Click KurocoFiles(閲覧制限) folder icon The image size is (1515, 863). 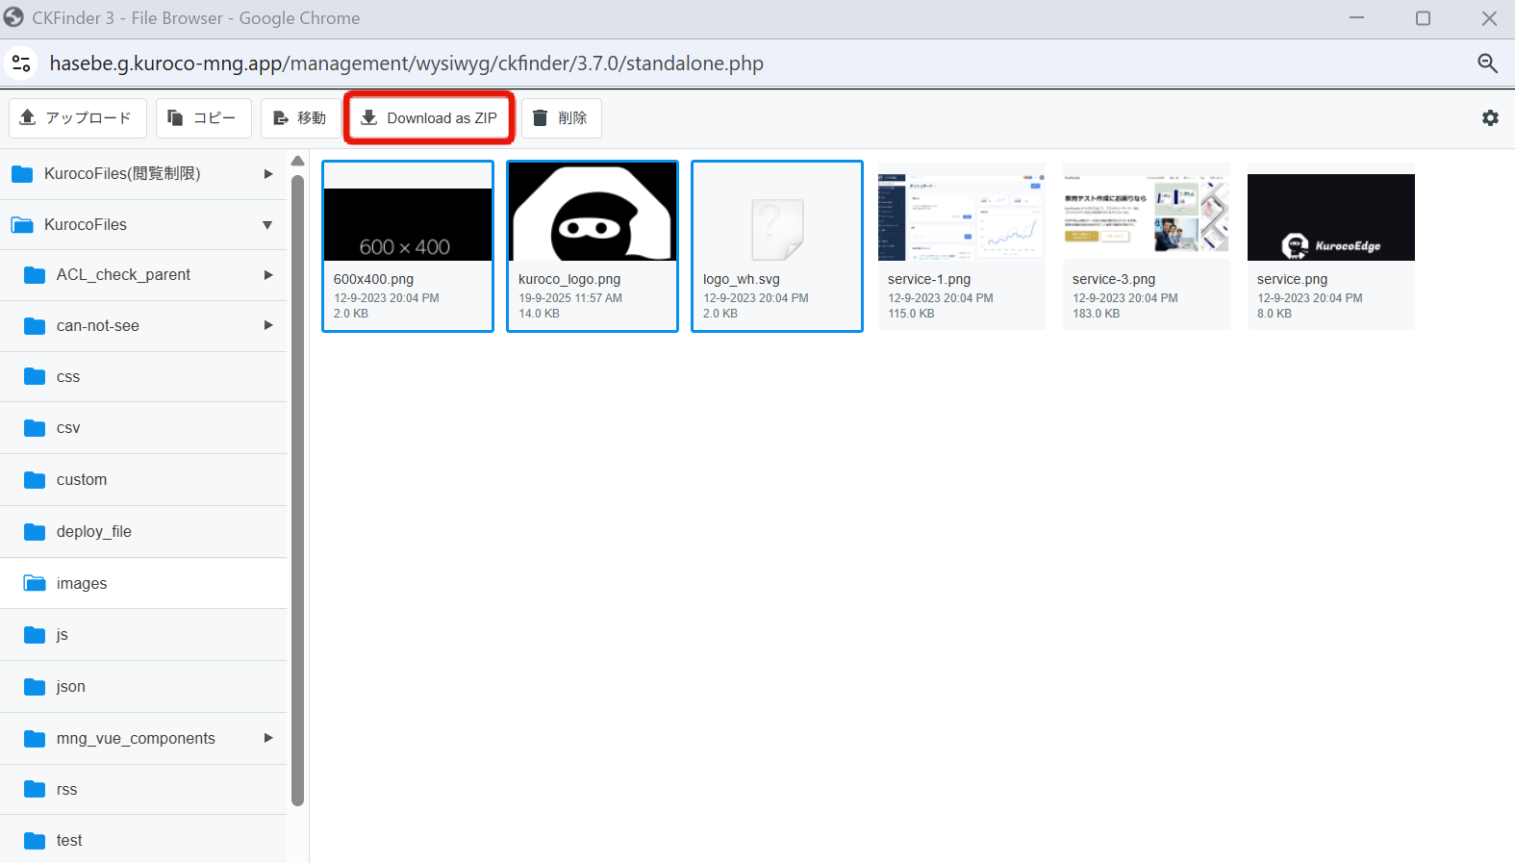pyautogui.click(x=22, y=174)
